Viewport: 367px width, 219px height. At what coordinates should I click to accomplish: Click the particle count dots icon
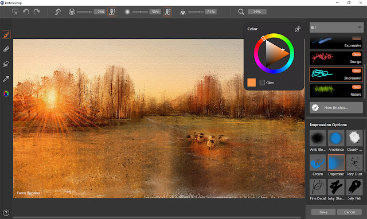tap(183, 12)
